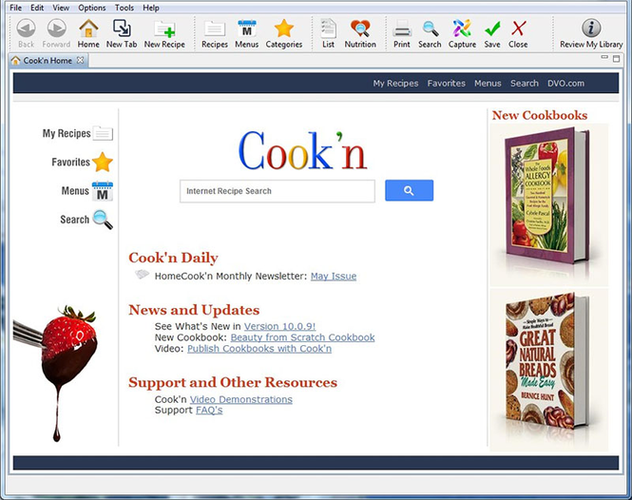
Task: Open the shopping List toolbar icon
Action: [328, 29]
